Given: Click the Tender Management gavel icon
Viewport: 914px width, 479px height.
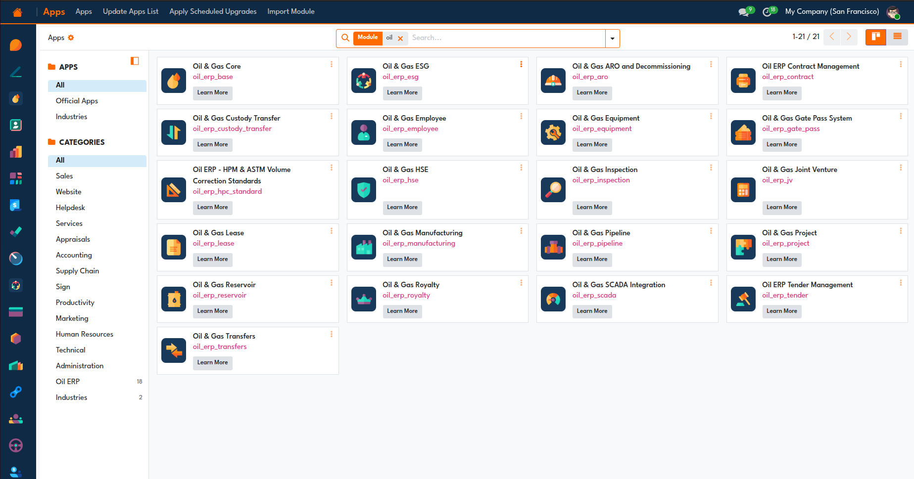Looking at the screenshot, I should click(743, 299).
